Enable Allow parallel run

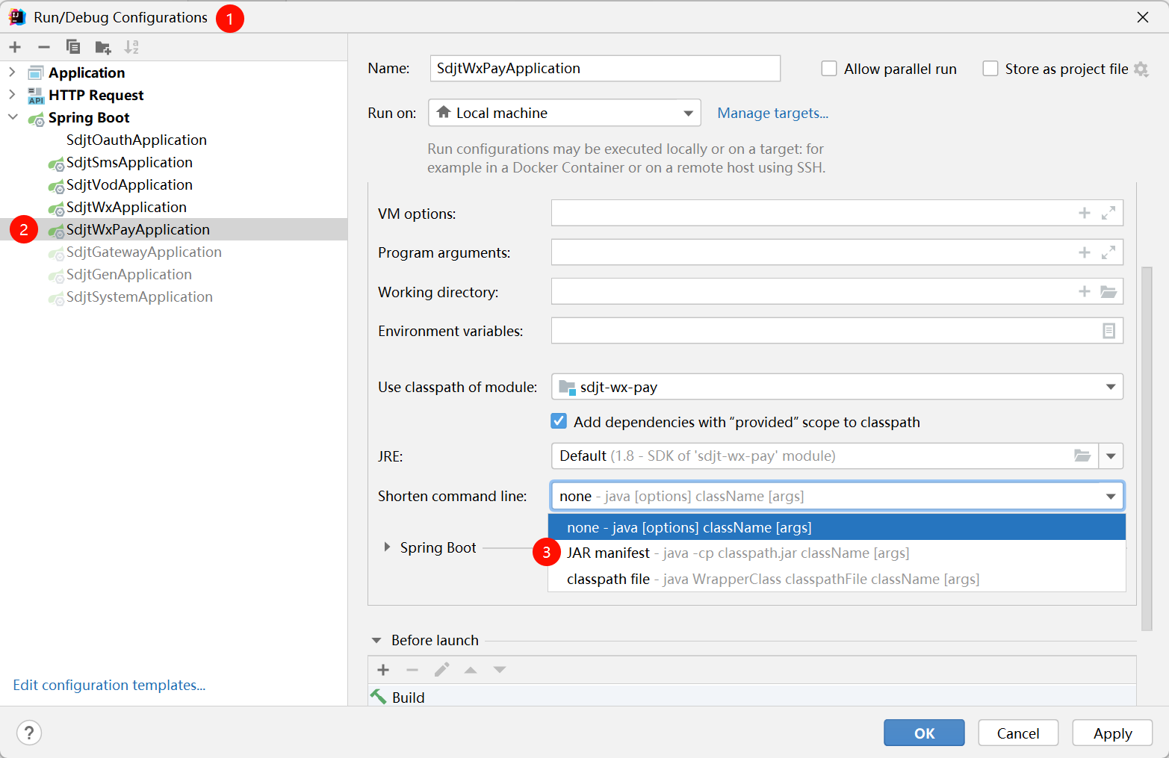tap(829, 68)
